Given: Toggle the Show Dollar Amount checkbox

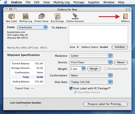Looking at the screenshot, I should point(75,92).
